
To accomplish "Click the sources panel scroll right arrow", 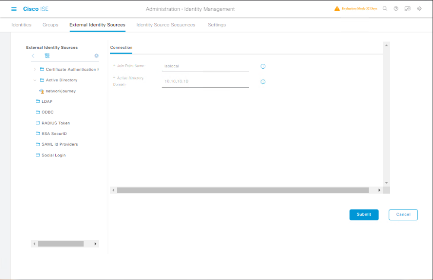I will tap(95, 244).
